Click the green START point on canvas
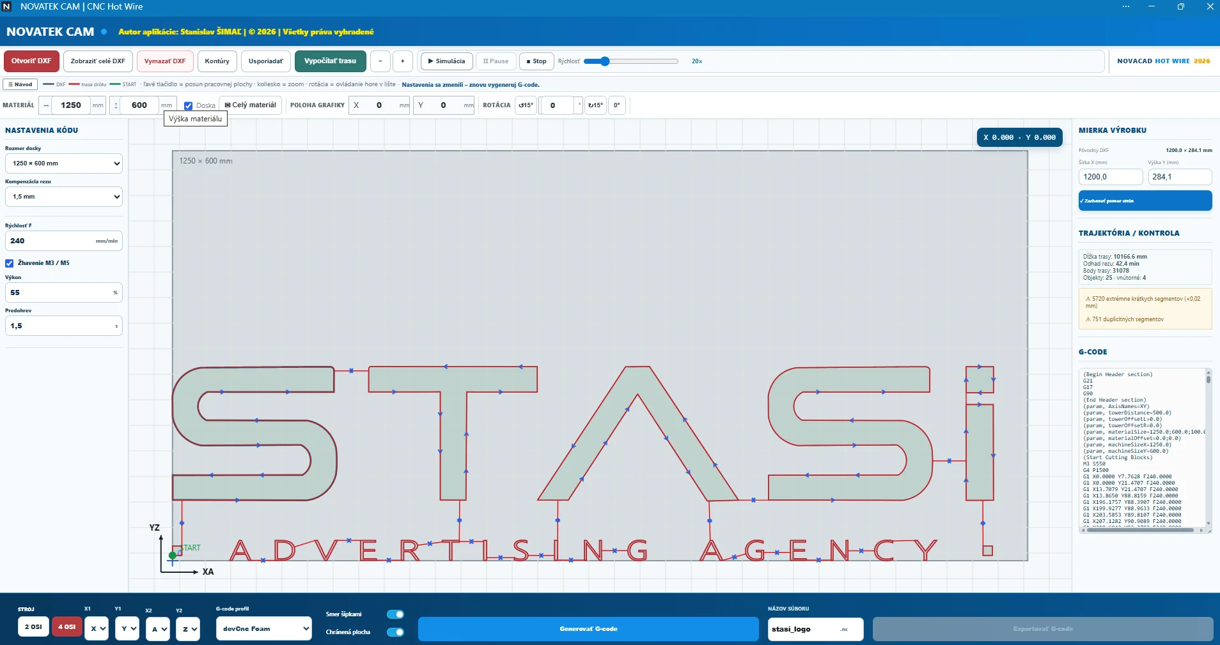Screen dimensions: 1220x645 tap(173, 555)
